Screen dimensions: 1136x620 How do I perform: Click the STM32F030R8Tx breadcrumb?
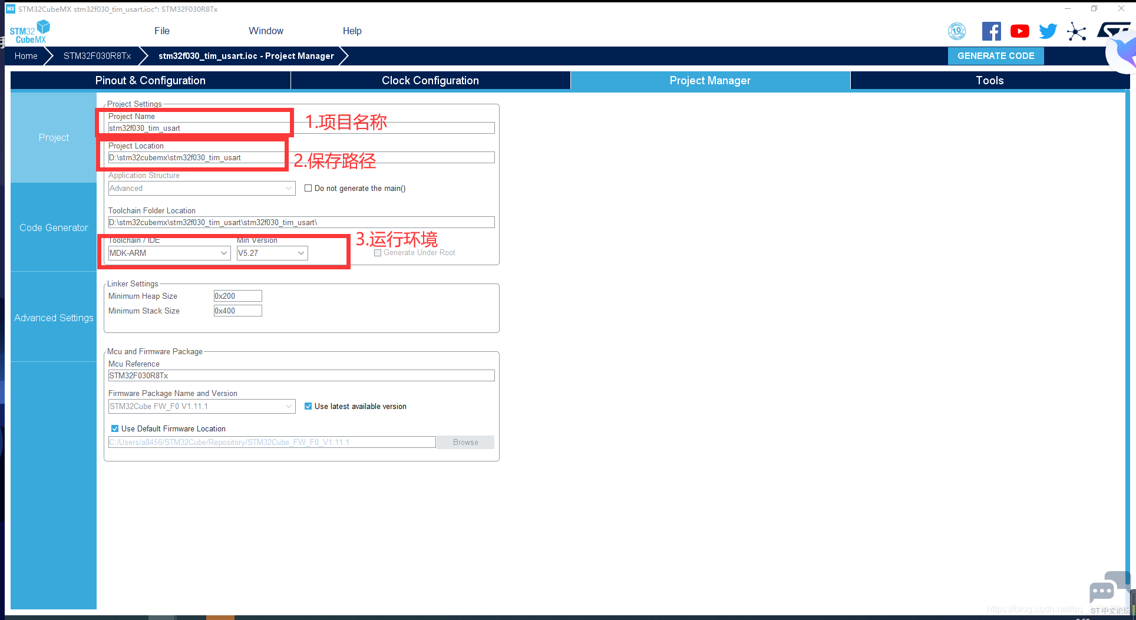97,56
